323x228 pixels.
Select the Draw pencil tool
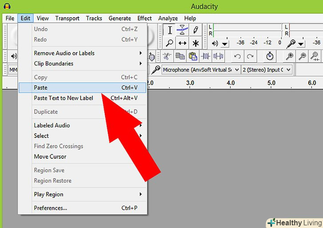195,30
